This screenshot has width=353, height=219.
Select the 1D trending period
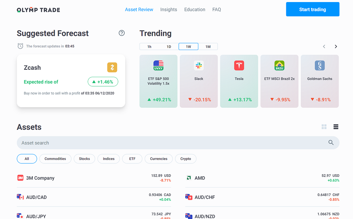click(x=169, y=47)
